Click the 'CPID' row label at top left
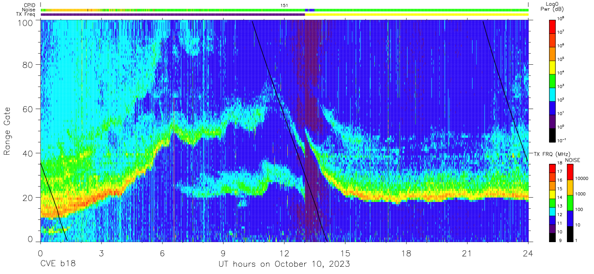Image resolution: width=594 pixels, height=274 pixels. pyautogui.click(x=30, y=5)
